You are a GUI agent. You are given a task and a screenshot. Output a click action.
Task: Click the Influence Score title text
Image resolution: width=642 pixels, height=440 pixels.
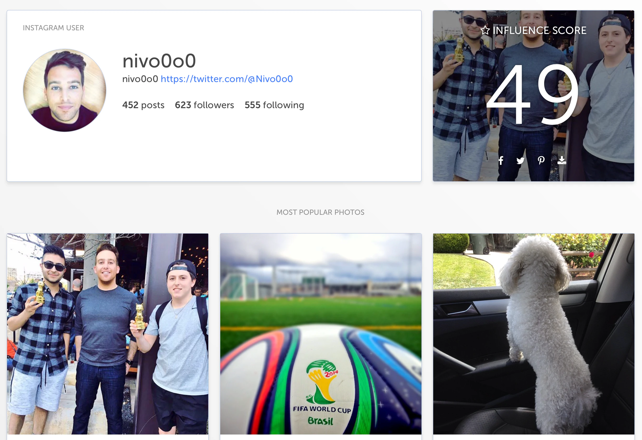coord(539,30)
